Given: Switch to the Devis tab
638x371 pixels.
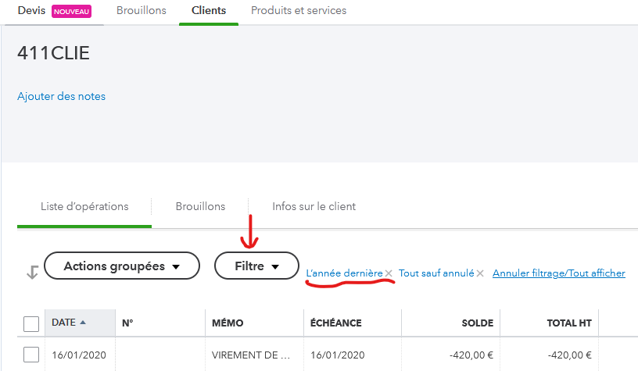Looking at the screenshot, I should (x=32, y=11).
